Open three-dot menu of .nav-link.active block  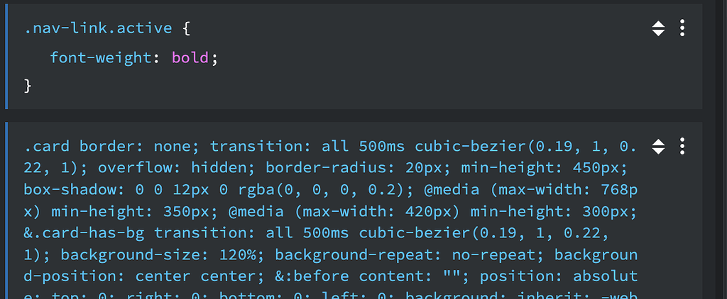click(x=682, y=28)
